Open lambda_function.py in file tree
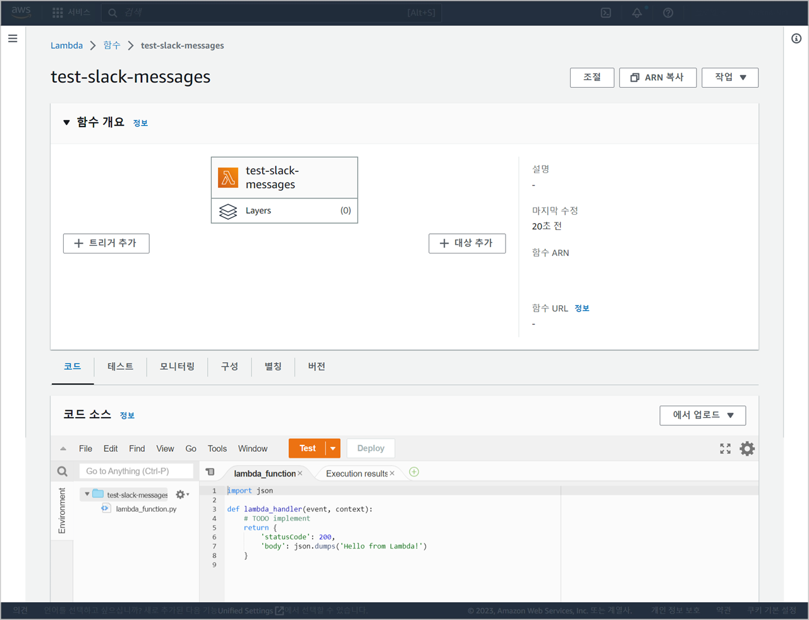 [146, 509]
